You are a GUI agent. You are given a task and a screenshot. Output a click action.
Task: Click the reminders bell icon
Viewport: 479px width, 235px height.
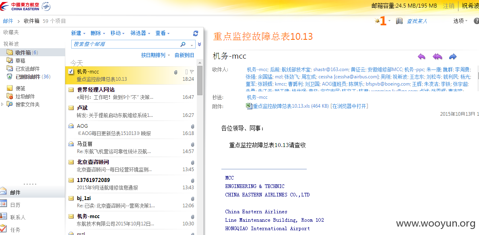coord(377,21)
